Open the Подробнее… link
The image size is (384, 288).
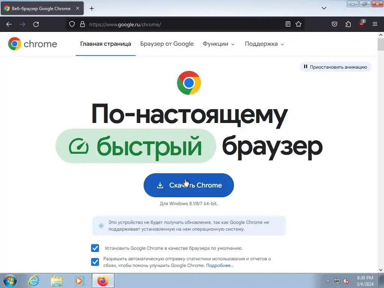coord(220,265)
